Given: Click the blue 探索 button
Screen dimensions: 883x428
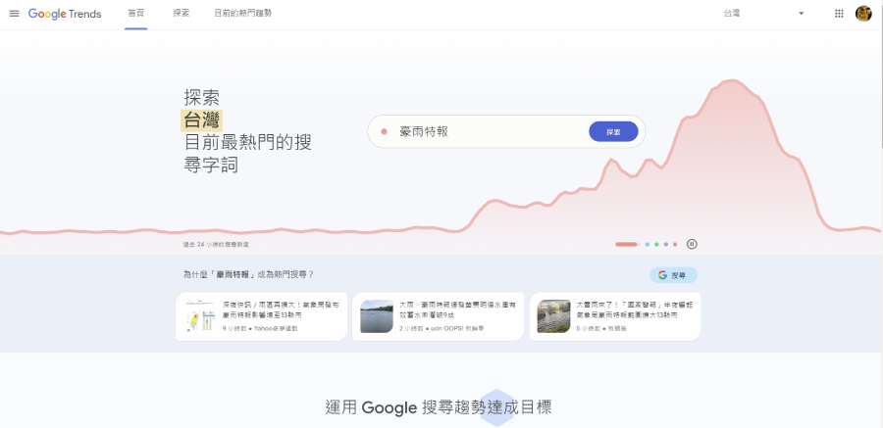Looking at the screenshot, I should tap(613, 131).
